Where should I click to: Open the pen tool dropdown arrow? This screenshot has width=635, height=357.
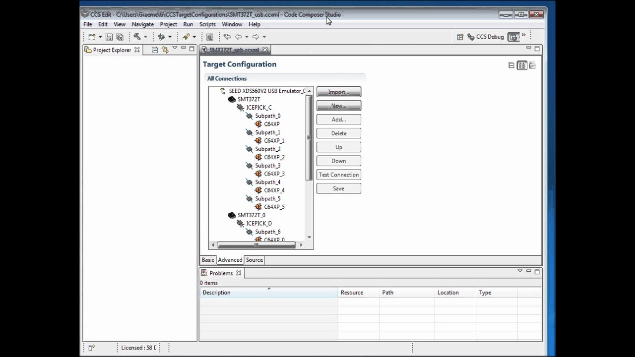194,37
